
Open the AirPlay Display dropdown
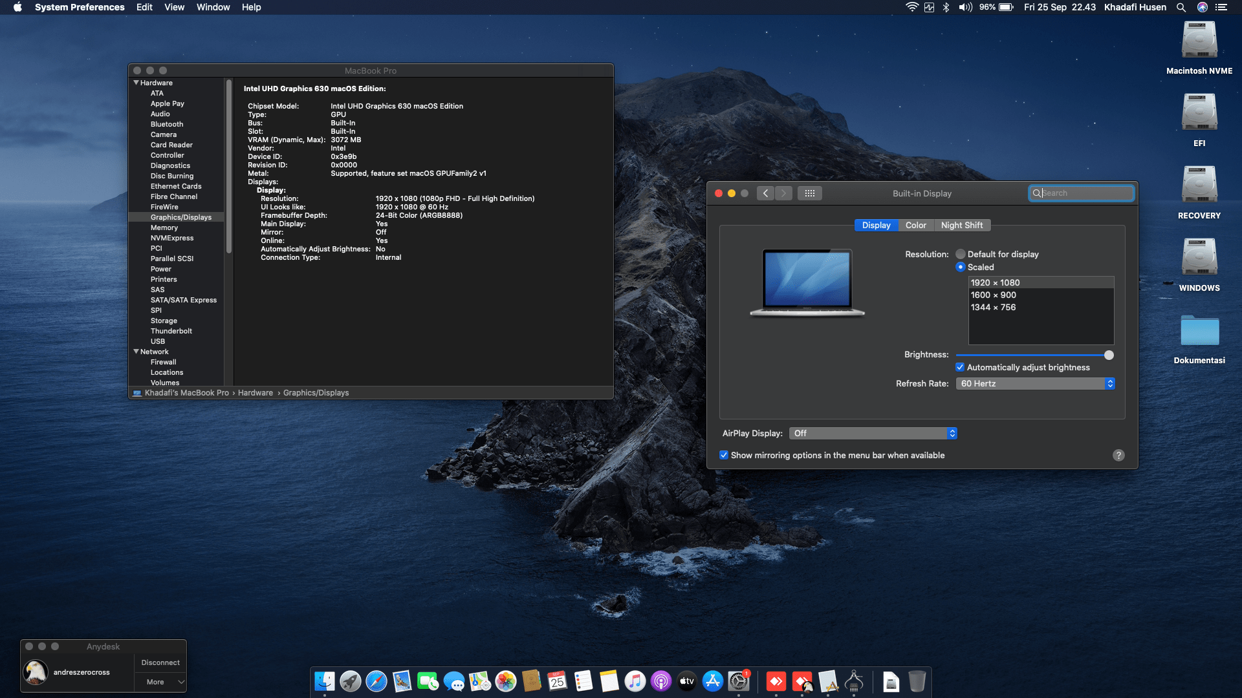coord(873,434)
